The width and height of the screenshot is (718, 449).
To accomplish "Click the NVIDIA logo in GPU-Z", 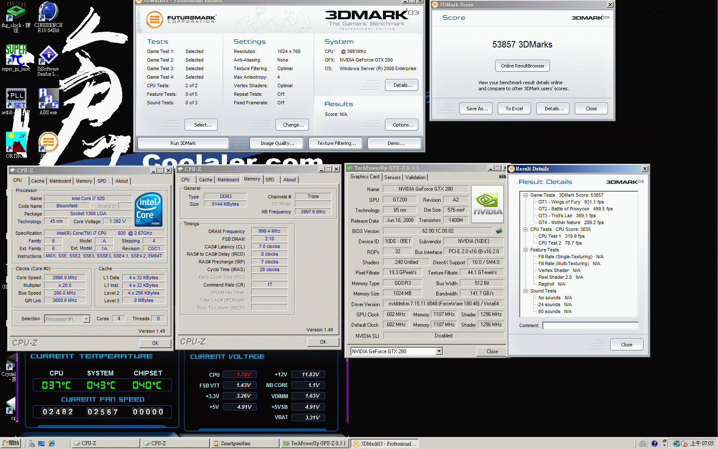I will (488, 204).
